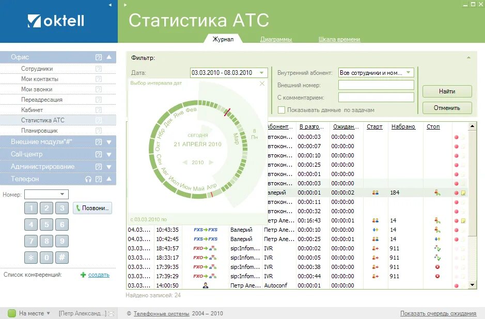Open help icon beside Переадресация
This screenshot has height=319, width=485.
[x=99, y=100]
